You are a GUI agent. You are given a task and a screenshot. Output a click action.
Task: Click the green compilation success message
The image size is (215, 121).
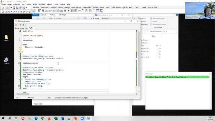coord(177,77)
